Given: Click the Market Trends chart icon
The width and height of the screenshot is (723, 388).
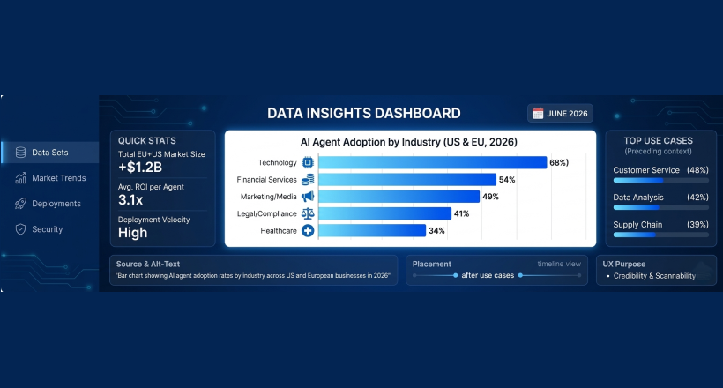Looking at the screenshot, I should (x=20, y=178).
